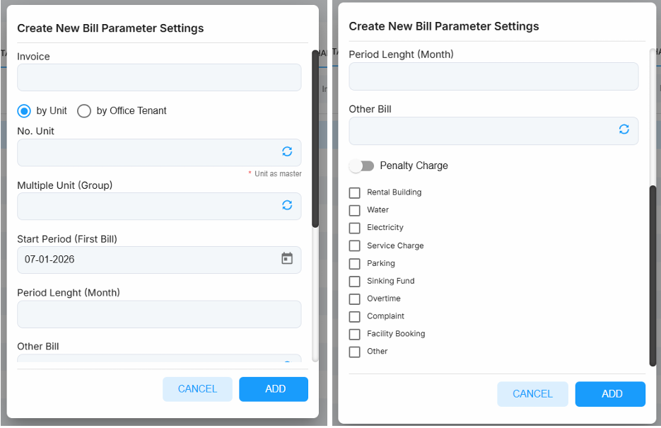Viewport: 661px width, 428px height.
Task: Click the left dialog's vertical scrollbar thumb
Action: pyautogui.click(x=315, y=139)
